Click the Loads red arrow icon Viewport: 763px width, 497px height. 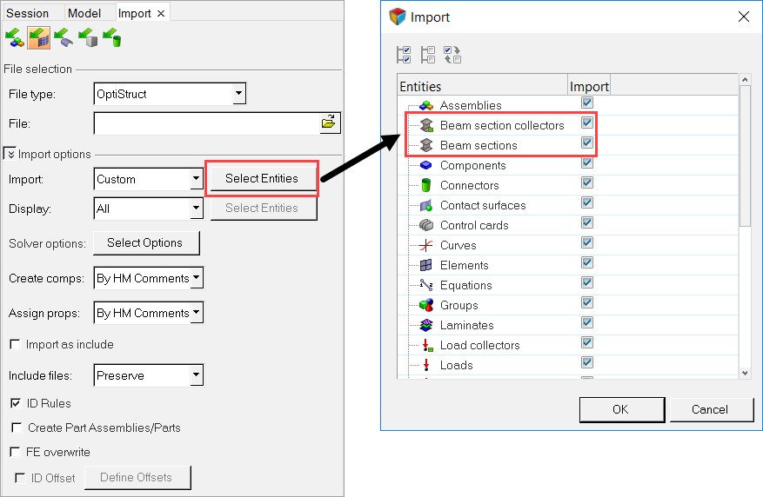tap(426, 365)
